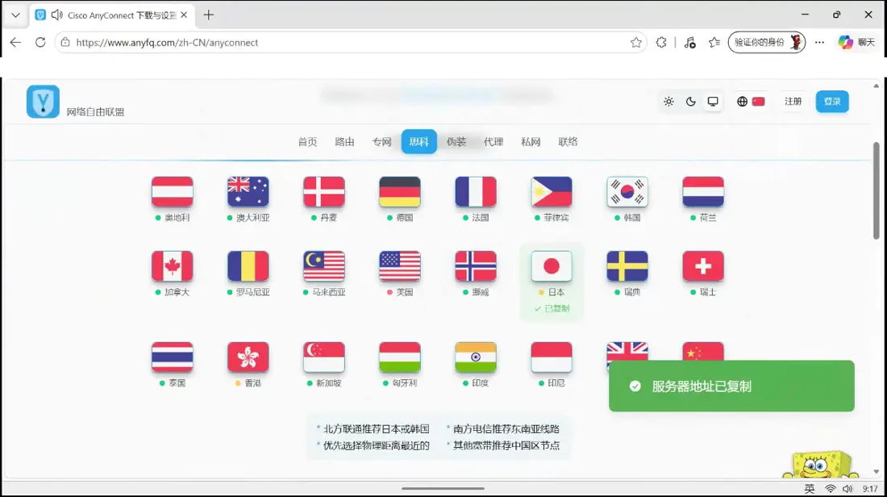Viewport: 887px width, 497px height.
Task: Select the South Korea (韩国) flag server
Action: [x=627, y=192]
